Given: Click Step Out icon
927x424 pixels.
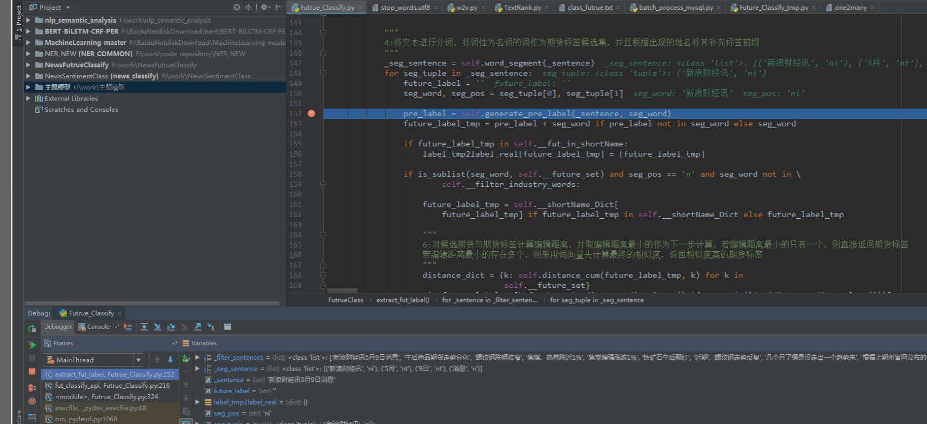Looking at the screenshot, I should [198, 327].
